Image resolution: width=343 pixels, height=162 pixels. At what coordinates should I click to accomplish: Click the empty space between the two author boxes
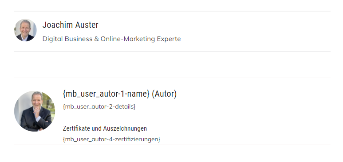(x=172, y=65)
